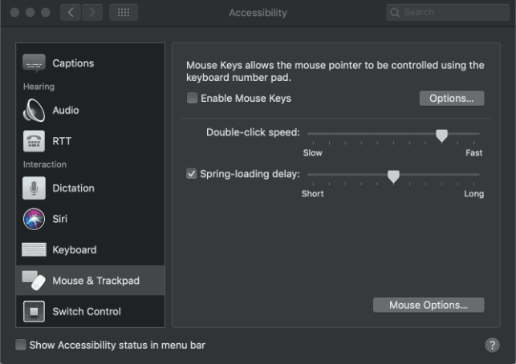516x364 pixels.
Task: Select the Dictation microphone icon
Action: [34, 188]
